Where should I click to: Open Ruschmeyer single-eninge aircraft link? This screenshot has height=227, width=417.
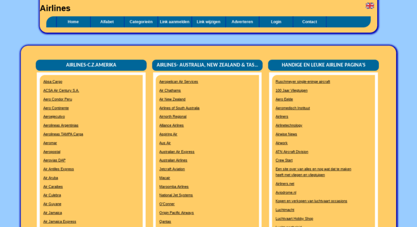point(303,82)
